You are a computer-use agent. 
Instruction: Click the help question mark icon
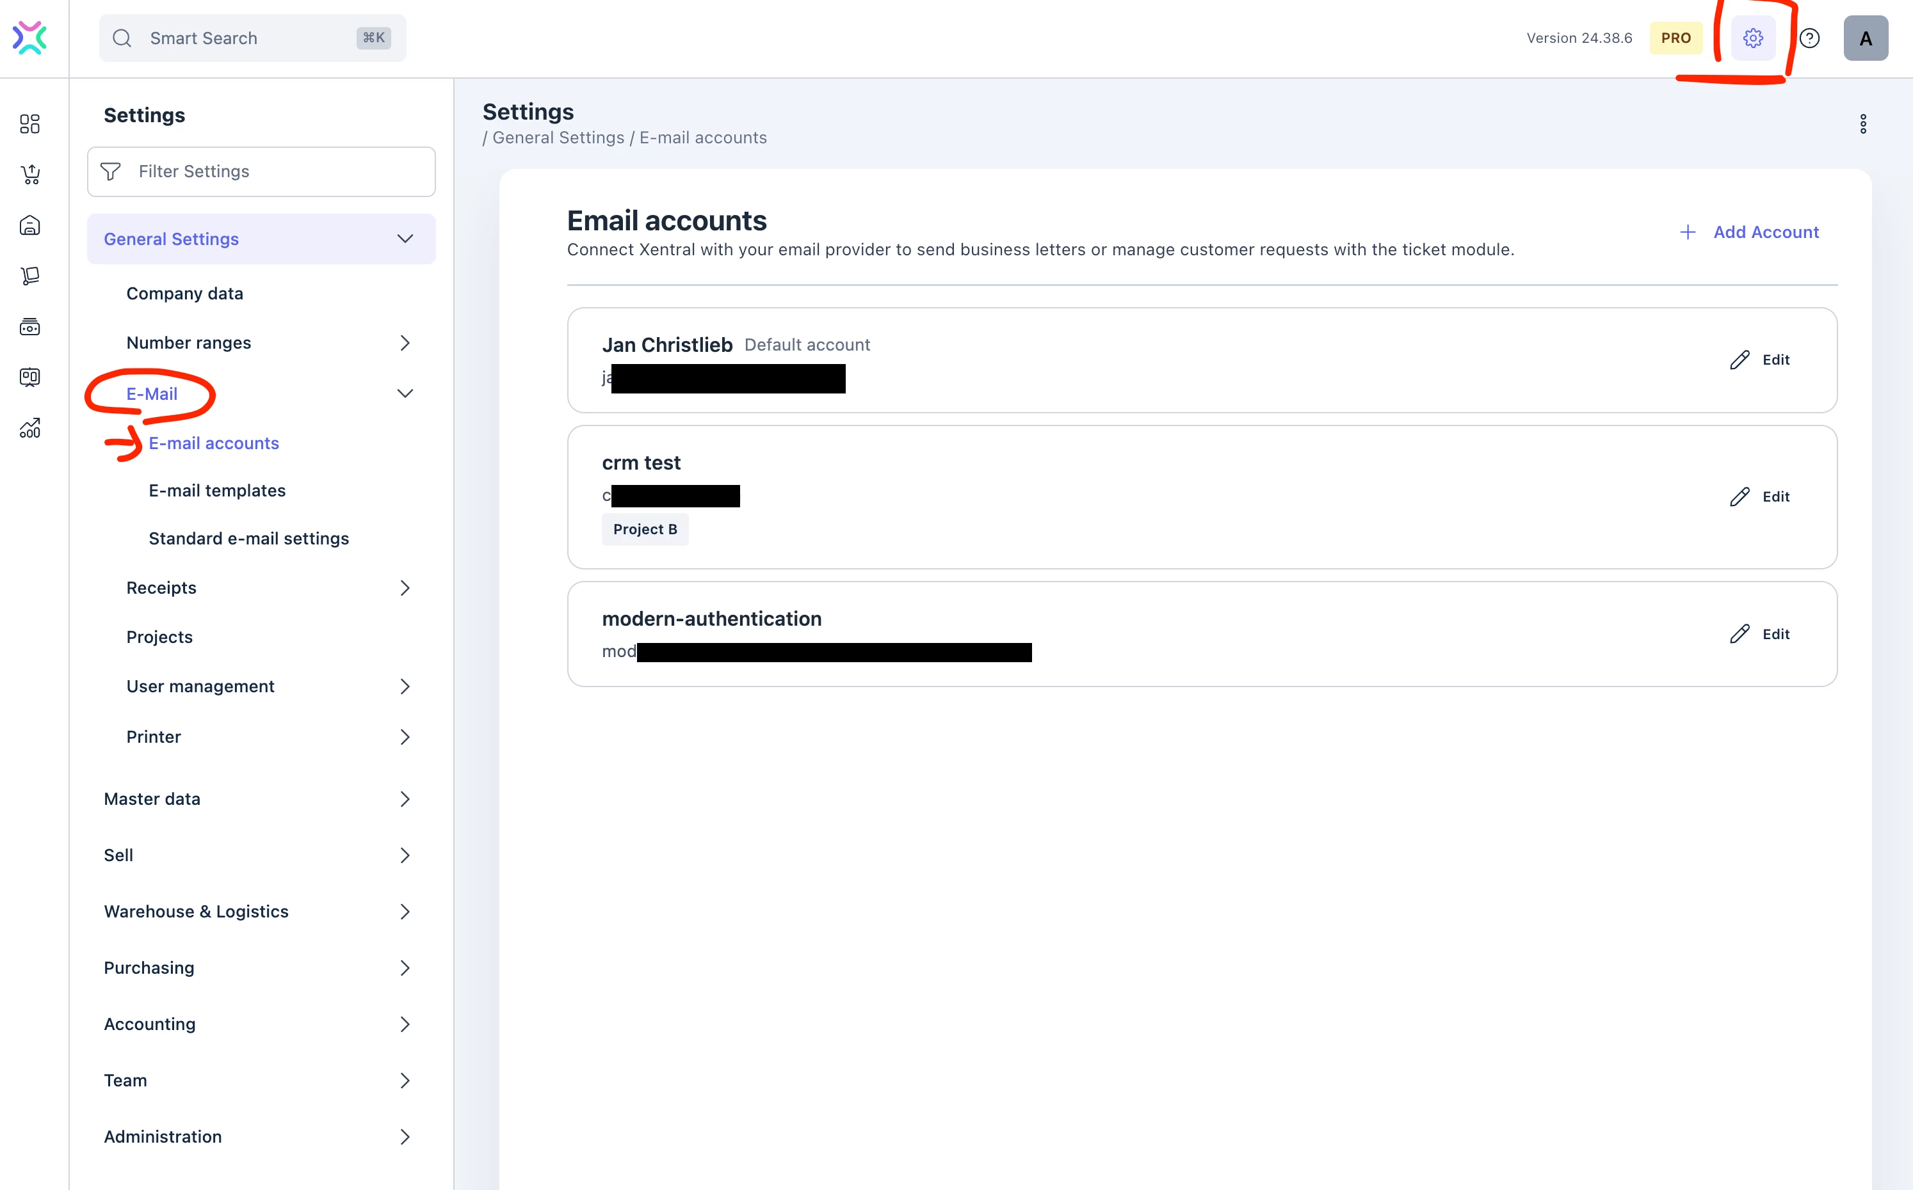1810,38
